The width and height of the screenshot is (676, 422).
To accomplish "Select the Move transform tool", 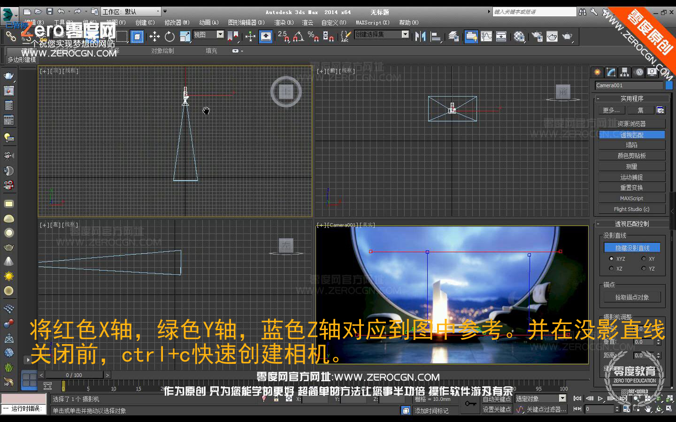I will 154,37.
